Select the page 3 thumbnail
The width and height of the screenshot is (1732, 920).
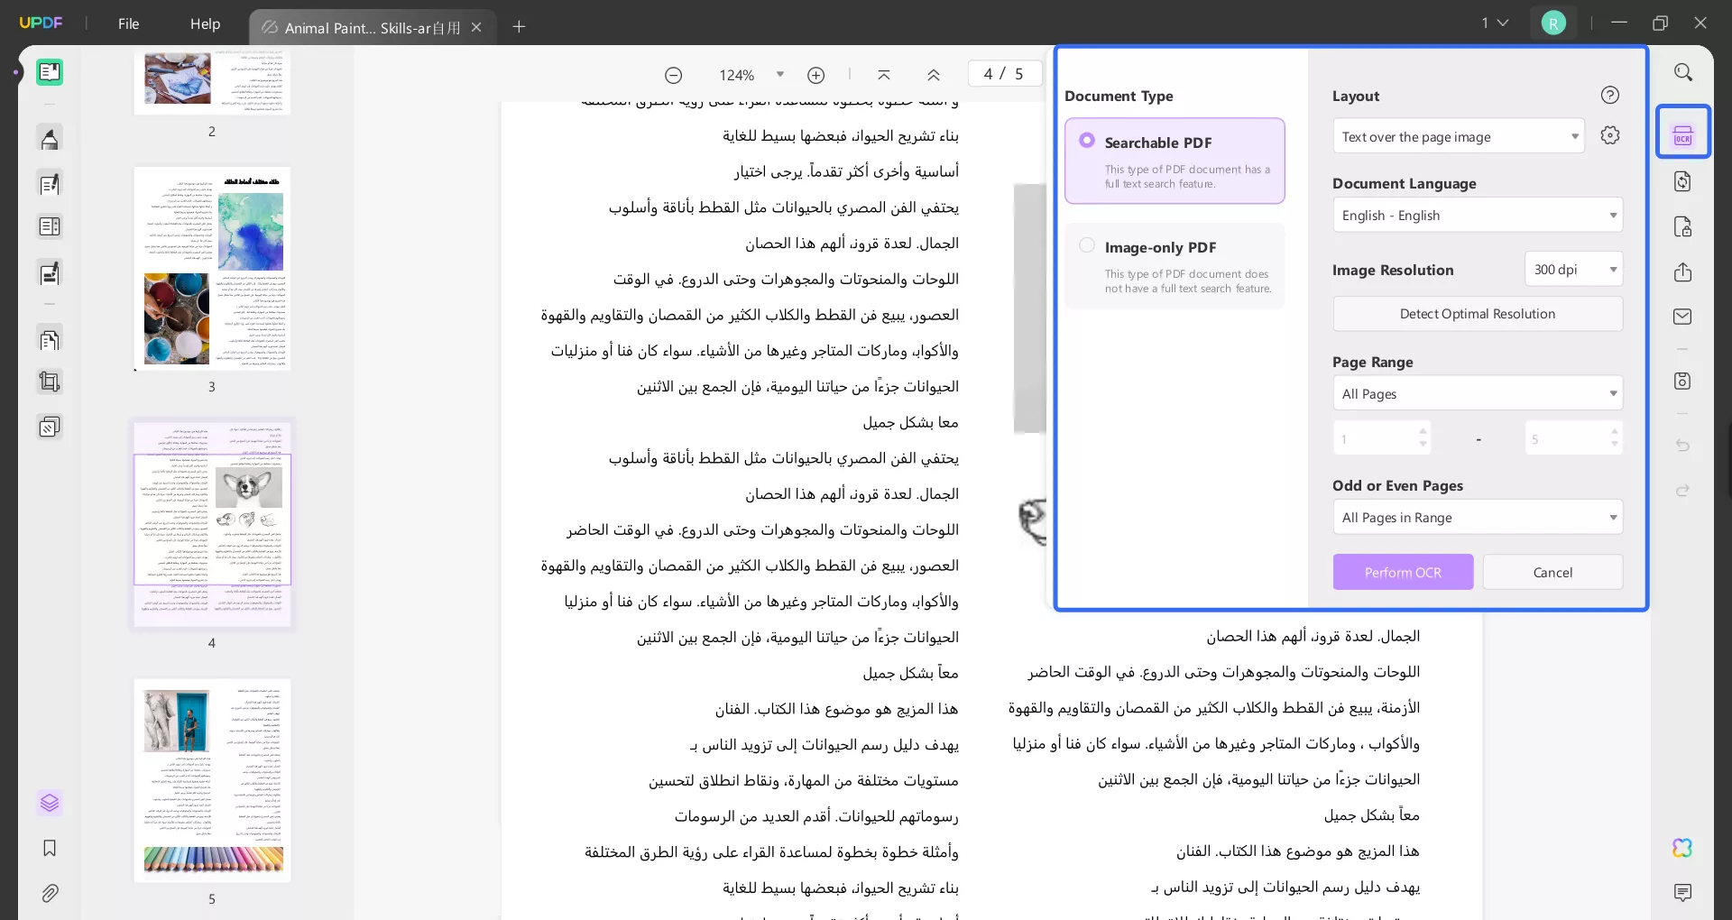[x=212, y=269]
